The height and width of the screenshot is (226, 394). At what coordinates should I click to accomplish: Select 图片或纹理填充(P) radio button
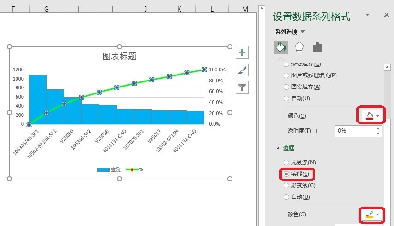286,75
